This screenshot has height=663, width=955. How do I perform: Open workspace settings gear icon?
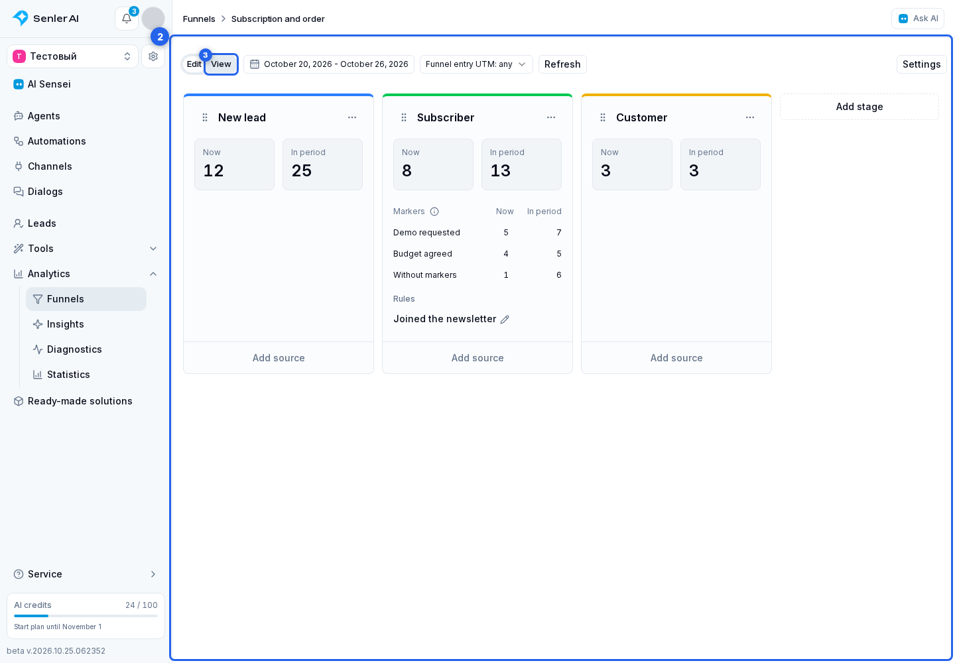pos(153,56)
